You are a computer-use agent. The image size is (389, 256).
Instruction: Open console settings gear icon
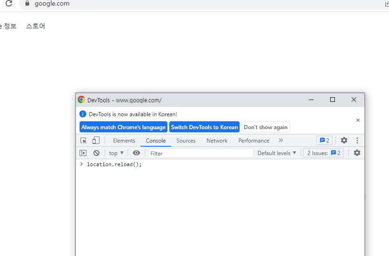coord(357,153)
